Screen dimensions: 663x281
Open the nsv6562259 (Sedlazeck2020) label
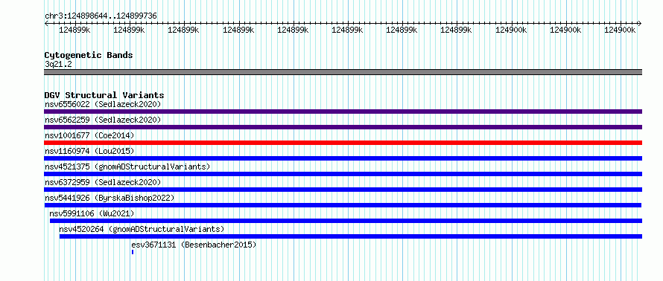[103, 120]
